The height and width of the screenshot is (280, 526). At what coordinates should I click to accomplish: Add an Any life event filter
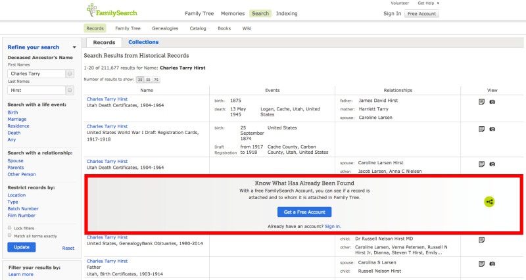[x=11, y=139]
